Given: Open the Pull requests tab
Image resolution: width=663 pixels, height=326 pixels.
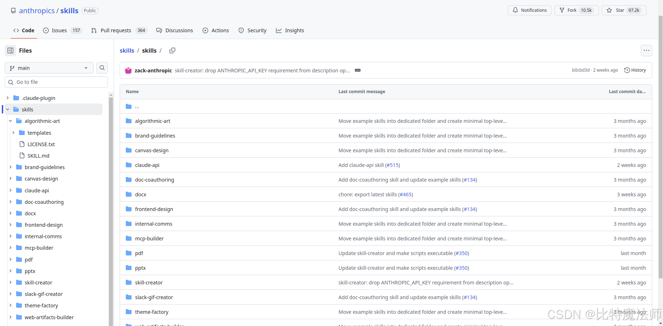Looking at the screenshot, I should 119,30.
